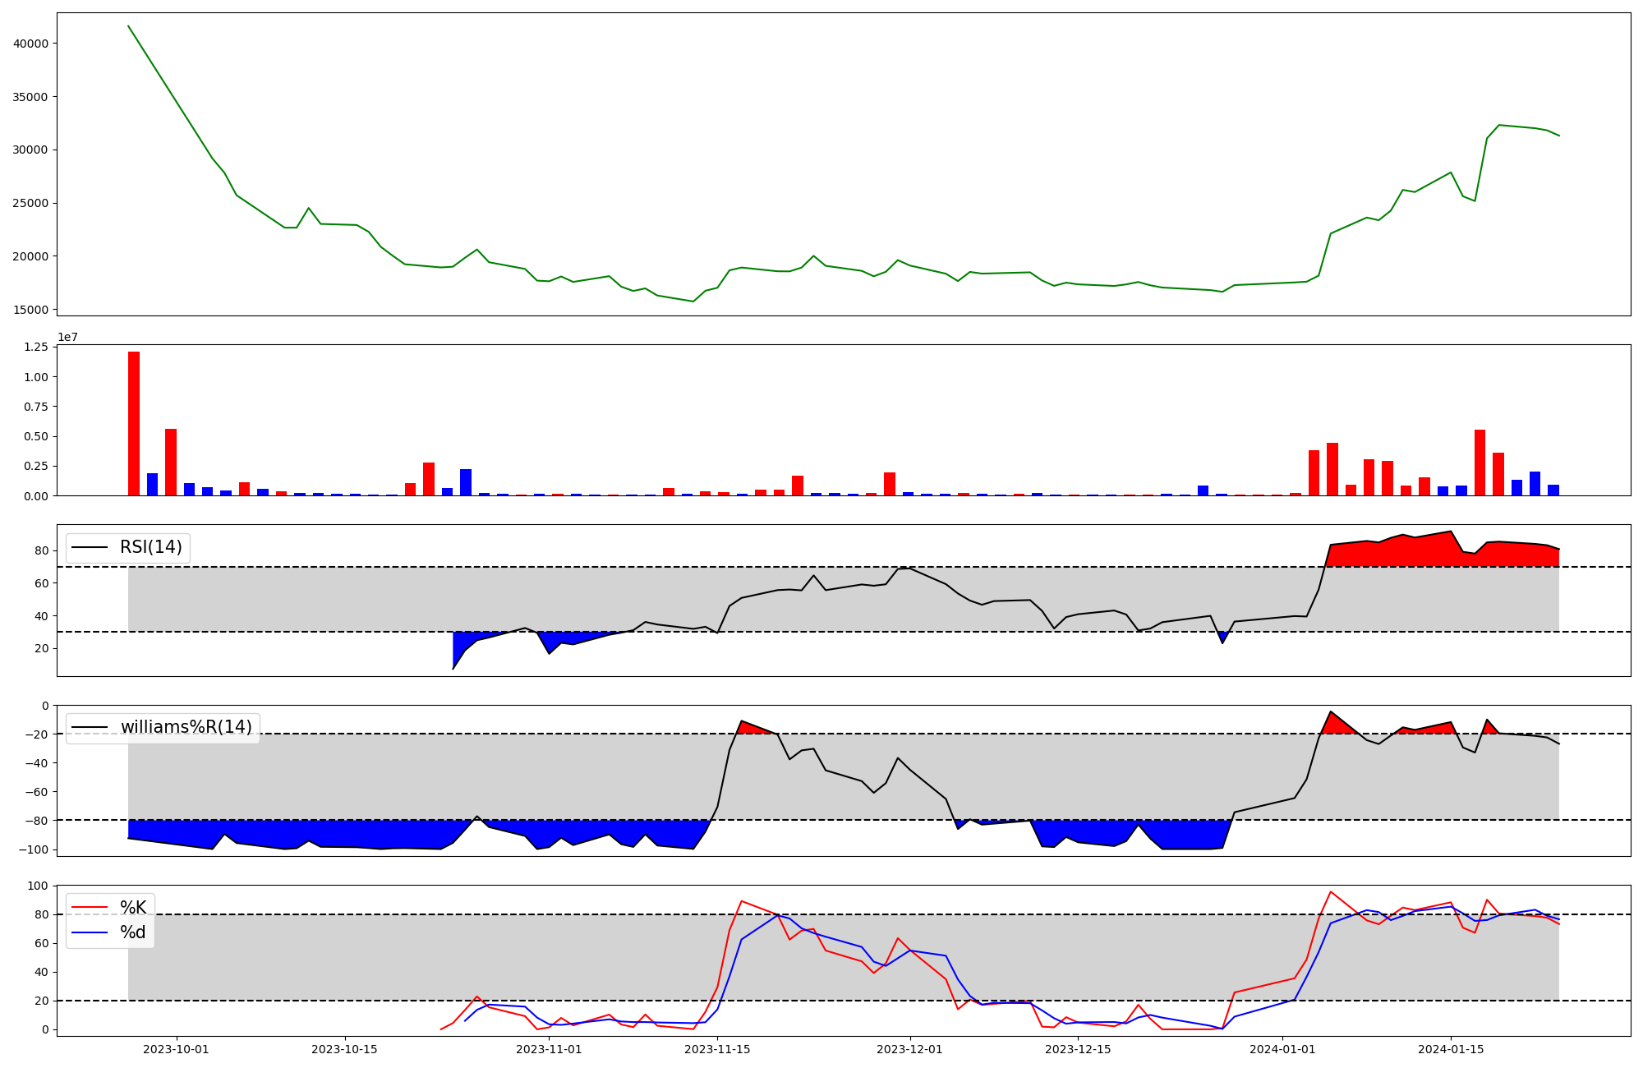Click the tallest red volume bar
1643x1068 pixels.
pos(134,423)
